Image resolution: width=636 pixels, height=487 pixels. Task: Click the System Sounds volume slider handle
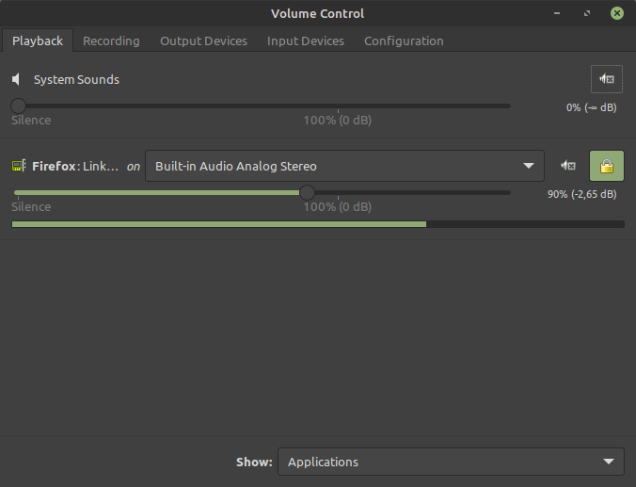pyautogui.click(x=18, y=106)
